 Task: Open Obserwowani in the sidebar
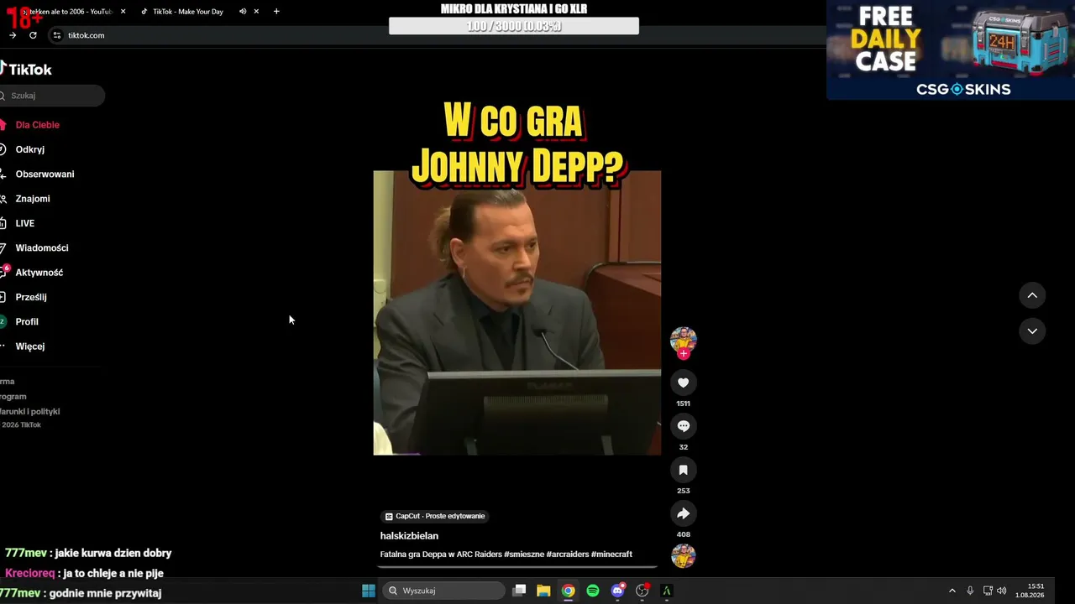(45, 174)
